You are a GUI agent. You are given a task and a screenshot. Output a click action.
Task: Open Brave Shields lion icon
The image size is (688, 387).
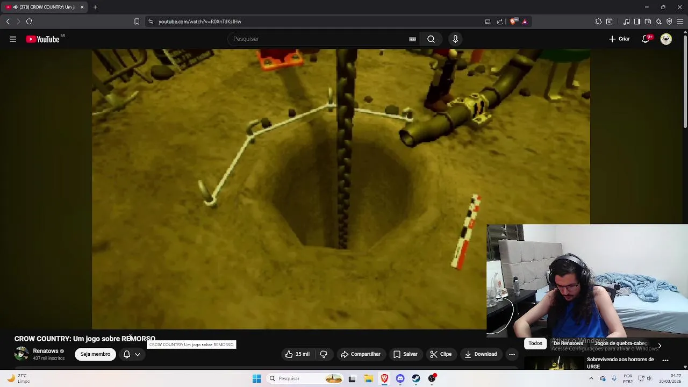(x=513, y=21)
